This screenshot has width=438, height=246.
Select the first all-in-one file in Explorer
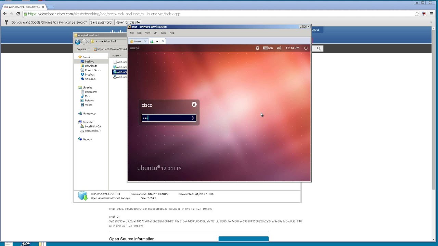120,62
